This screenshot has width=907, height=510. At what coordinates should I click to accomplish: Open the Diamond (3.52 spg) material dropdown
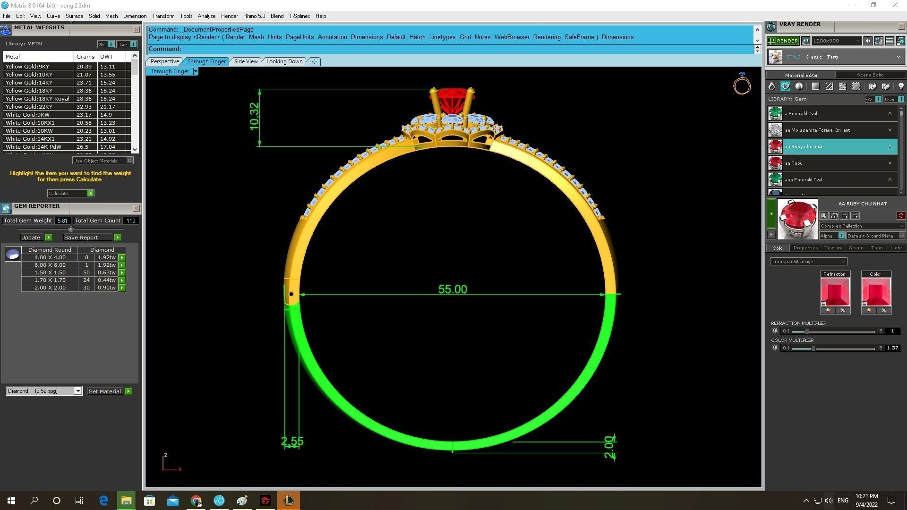point(44,391)
